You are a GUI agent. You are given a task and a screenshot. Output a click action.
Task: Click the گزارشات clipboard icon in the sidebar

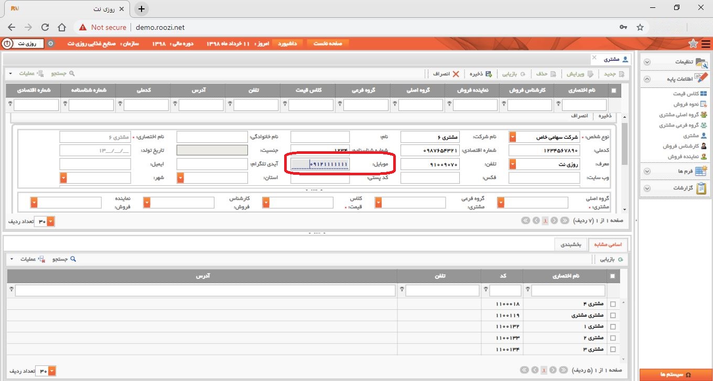tap(701, 188)
